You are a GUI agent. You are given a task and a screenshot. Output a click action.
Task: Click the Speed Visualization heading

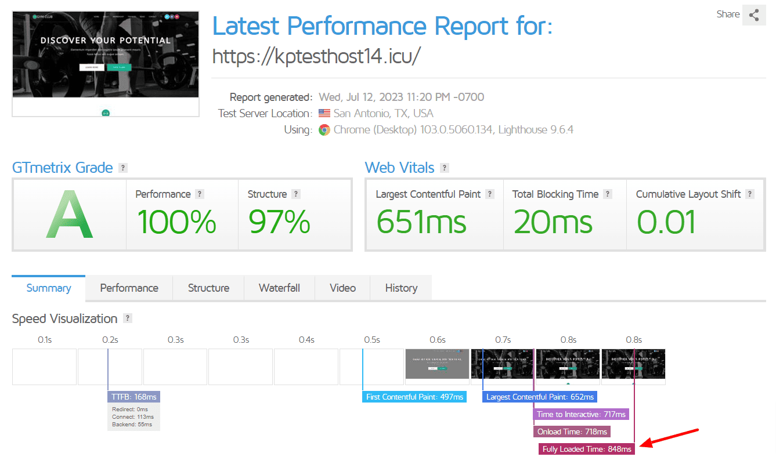[64, 319]
